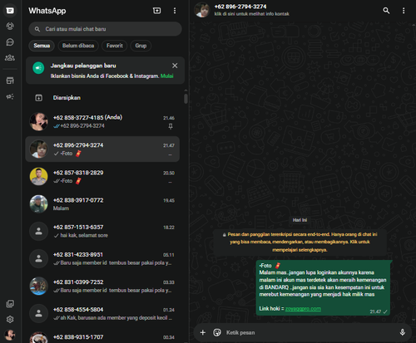The image size is (416, 343).
Task: Click pin icon on the (Anda) chat
Action: click(171, 126)
